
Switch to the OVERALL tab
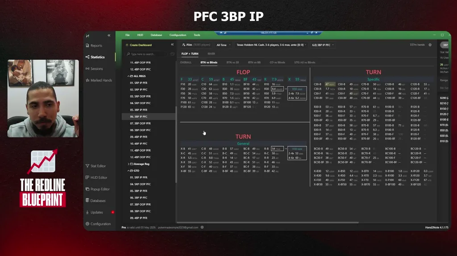186,62
